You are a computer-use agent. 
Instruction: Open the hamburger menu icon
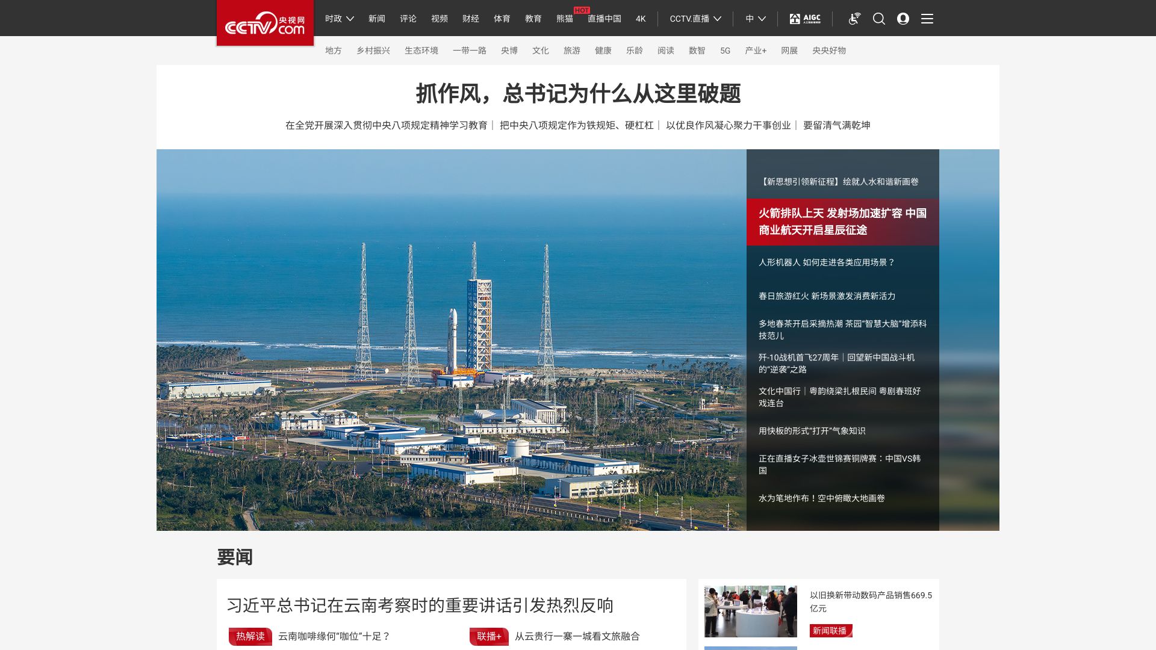pyautogui.click(x=927, y=19)
